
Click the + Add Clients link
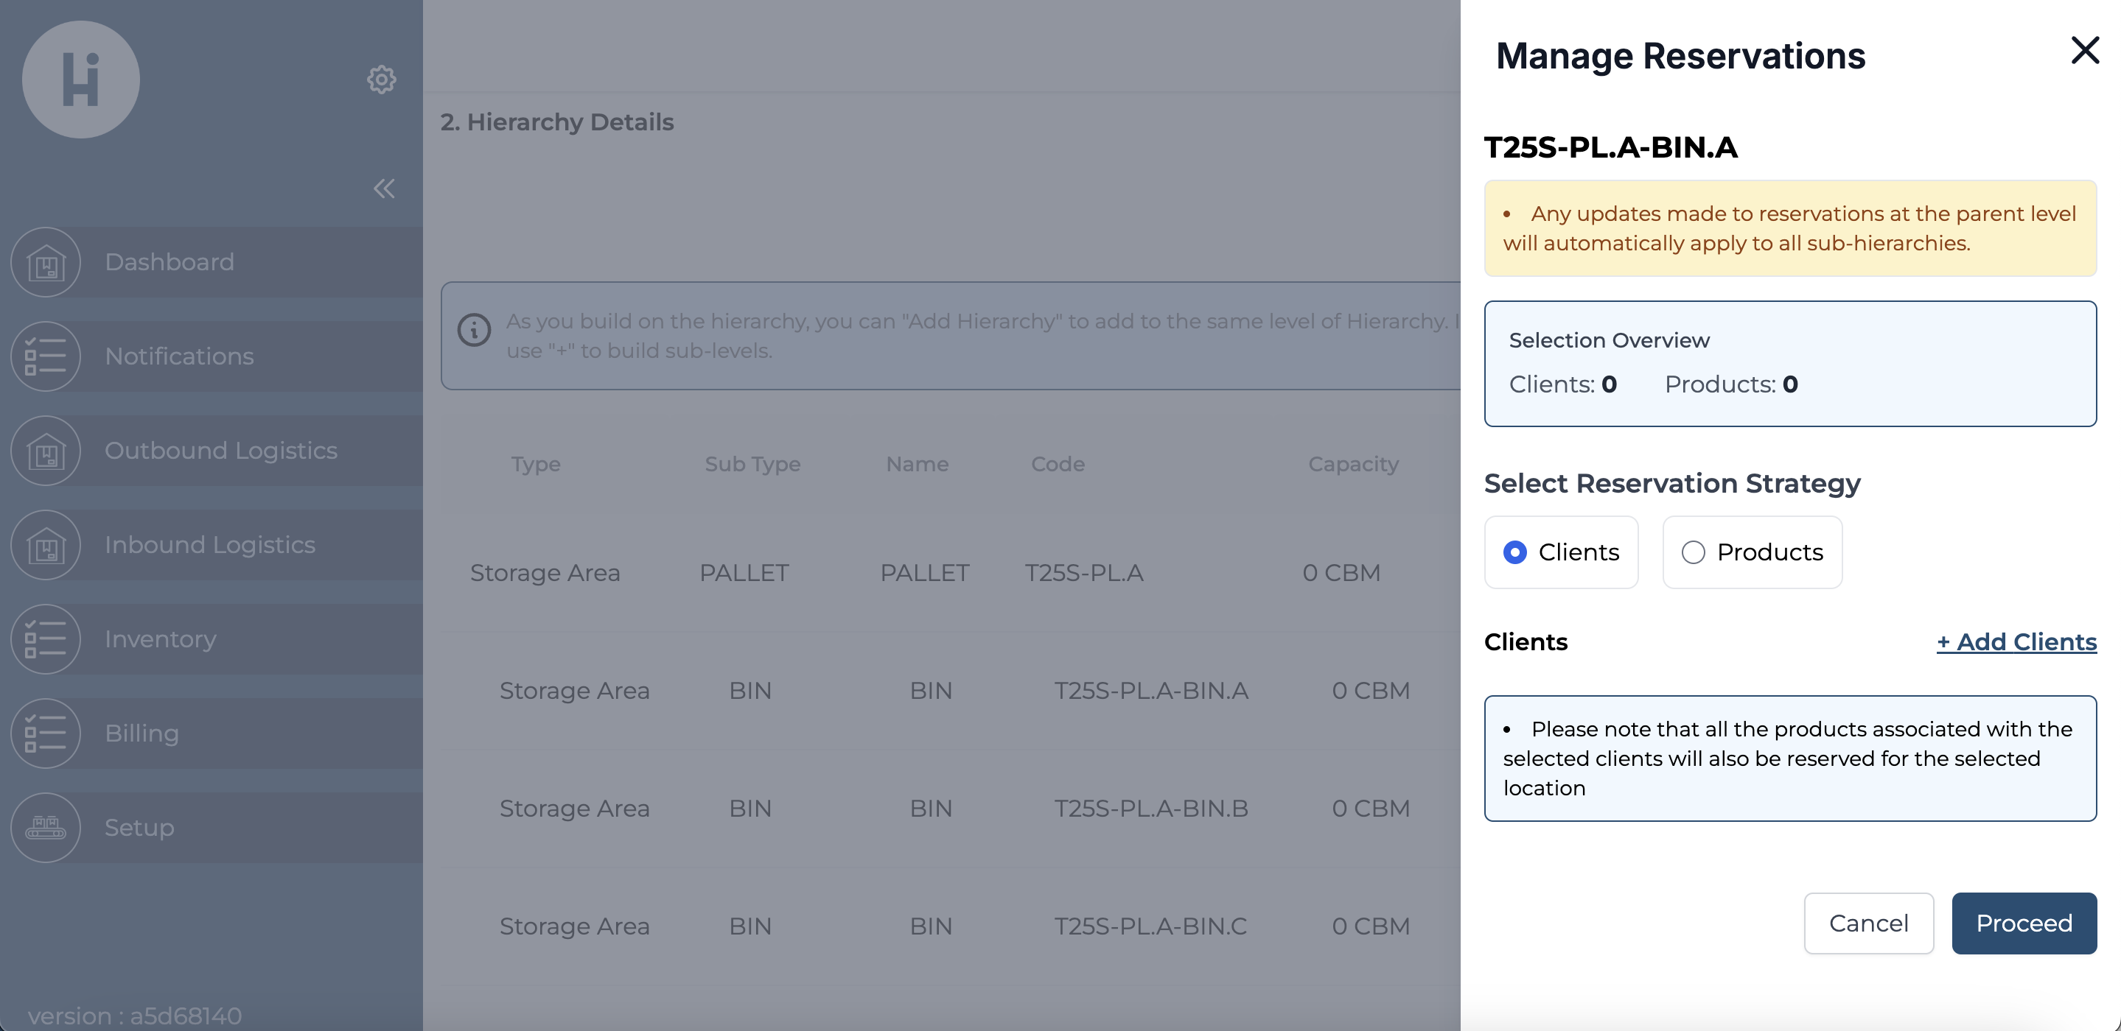point(2016,642)
